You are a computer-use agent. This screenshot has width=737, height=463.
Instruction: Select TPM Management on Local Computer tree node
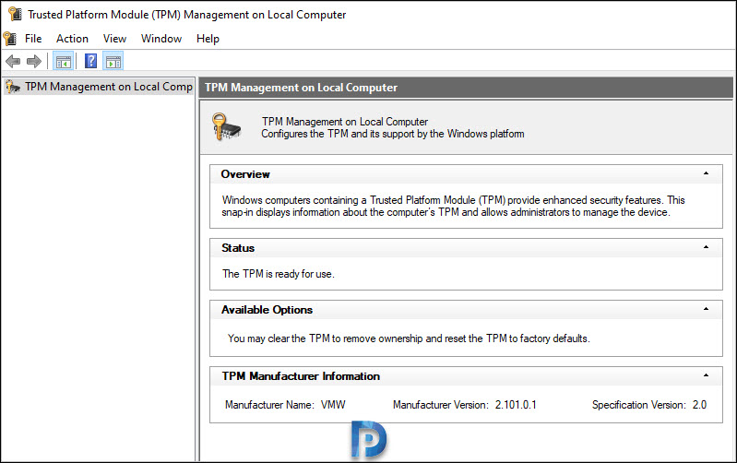[108, 87]
